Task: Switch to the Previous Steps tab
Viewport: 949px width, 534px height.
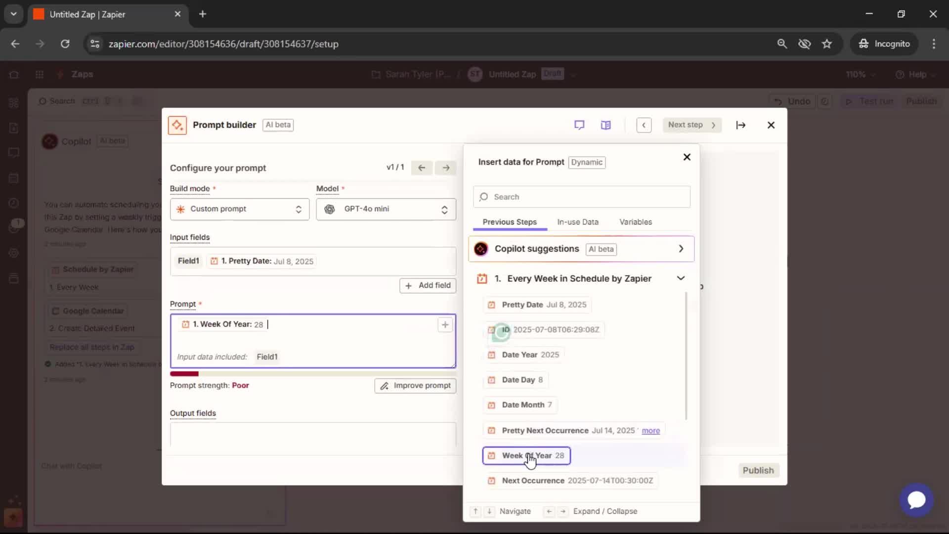Action: (510, 222)
